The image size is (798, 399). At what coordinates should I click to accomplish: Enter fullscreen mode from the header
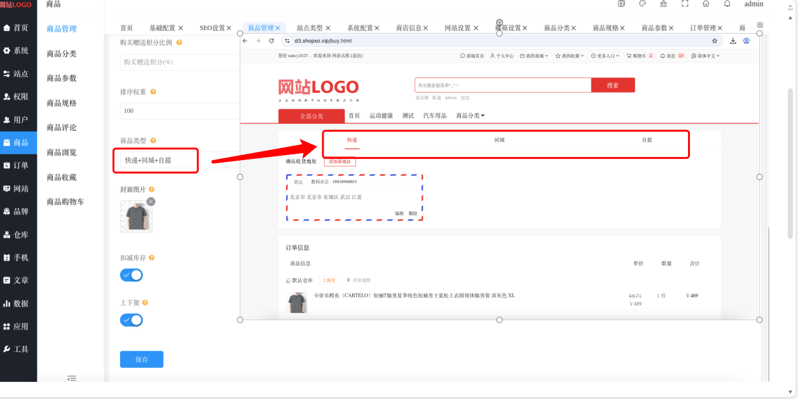point(685,4)
